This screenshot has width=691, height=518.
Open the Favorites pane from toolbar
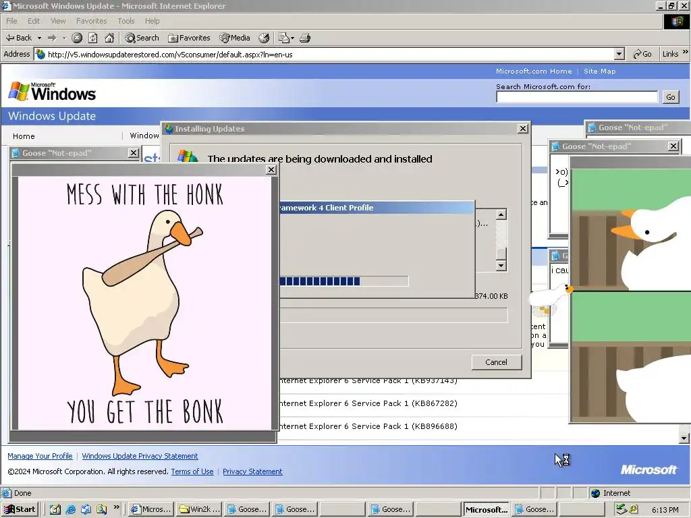[x=189, y=38]
